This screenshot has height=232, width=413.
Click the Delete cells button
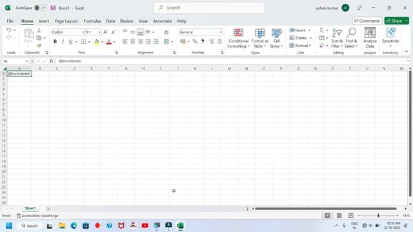pyautogui.click(x=298, y=38)
